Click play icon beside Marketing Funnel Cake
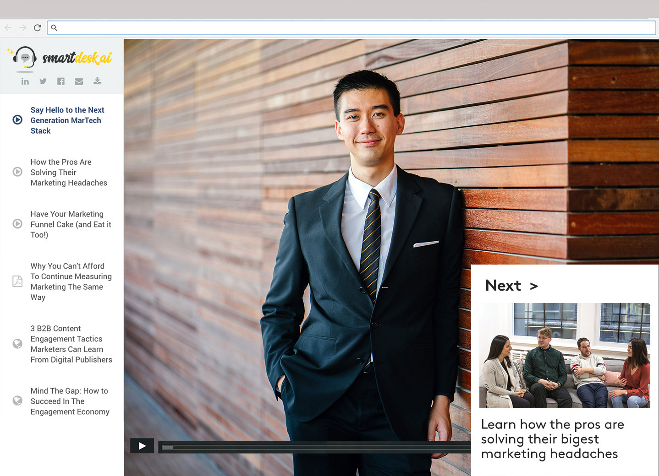Image resolution: width=659 pixels, height=476 pixels. point(17,224)
